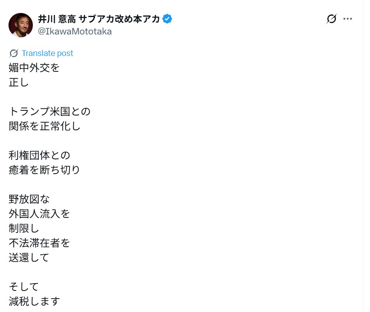
Task: Click the line そして
Action: tap(24, 287)
